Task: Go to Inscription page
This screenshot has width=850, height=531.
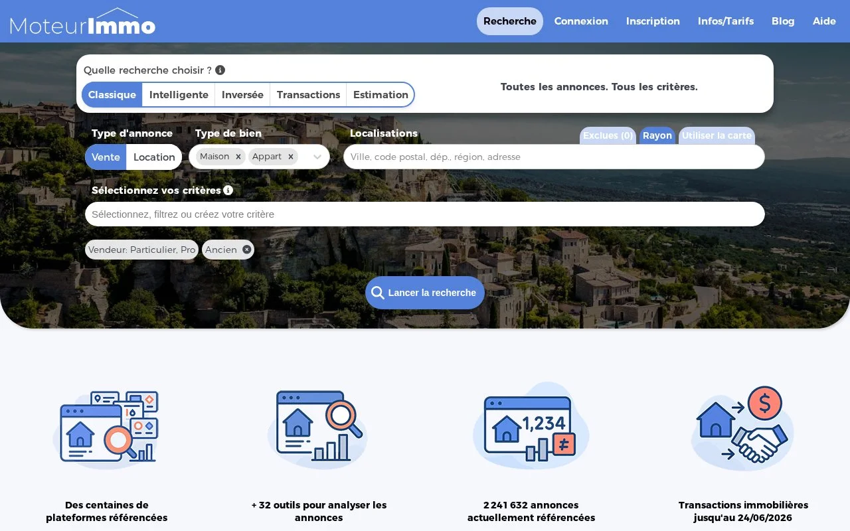Action: (653, 21)
